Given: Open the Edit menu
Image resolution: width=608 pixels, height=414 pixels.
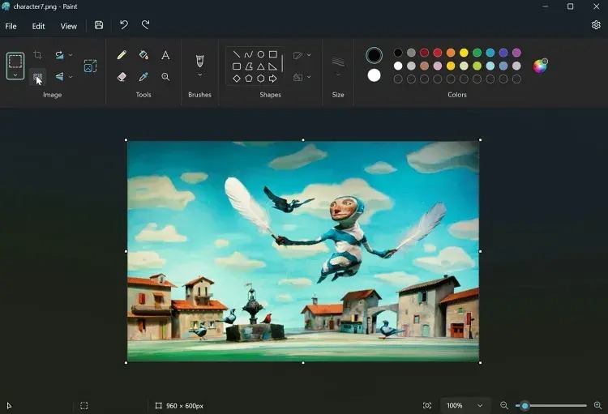Looking at the screenshot, I should click(38, 26).
